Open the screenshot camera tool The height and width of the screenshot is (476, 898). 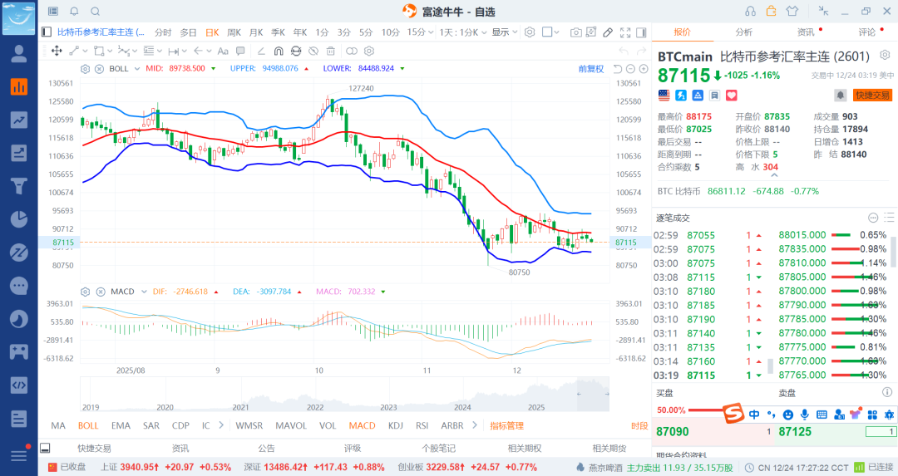pyautogui.click(x=576, y=32)
